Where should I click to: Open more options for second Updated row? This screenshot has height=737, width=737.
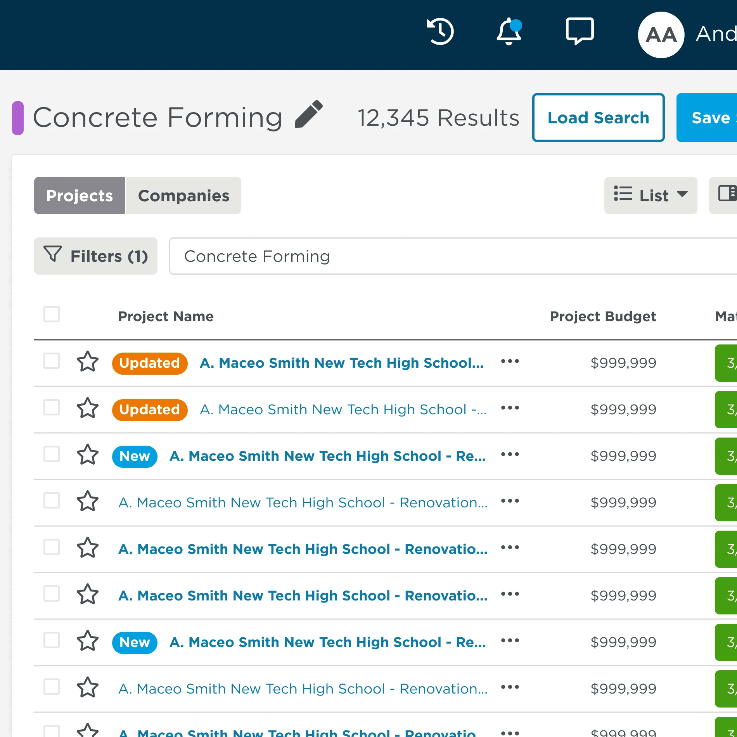(x=510, y=408)
